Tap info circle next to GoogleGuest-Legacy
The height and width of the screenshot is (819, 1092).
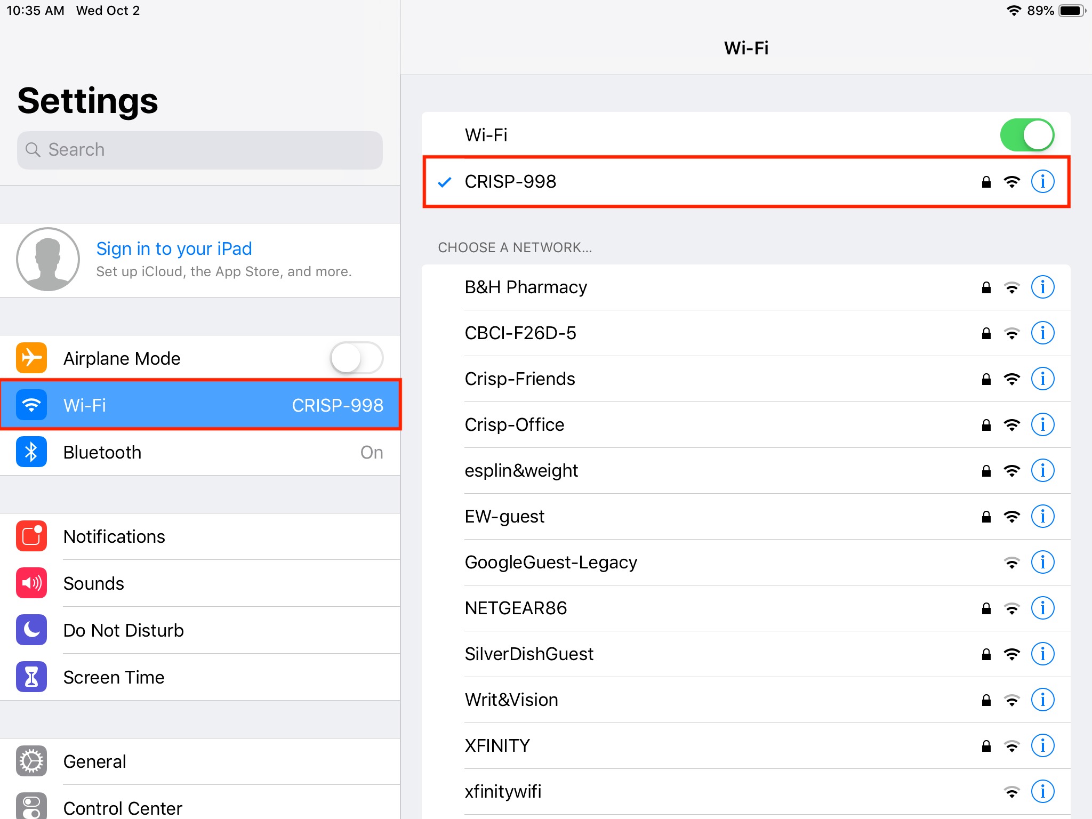1042,563
